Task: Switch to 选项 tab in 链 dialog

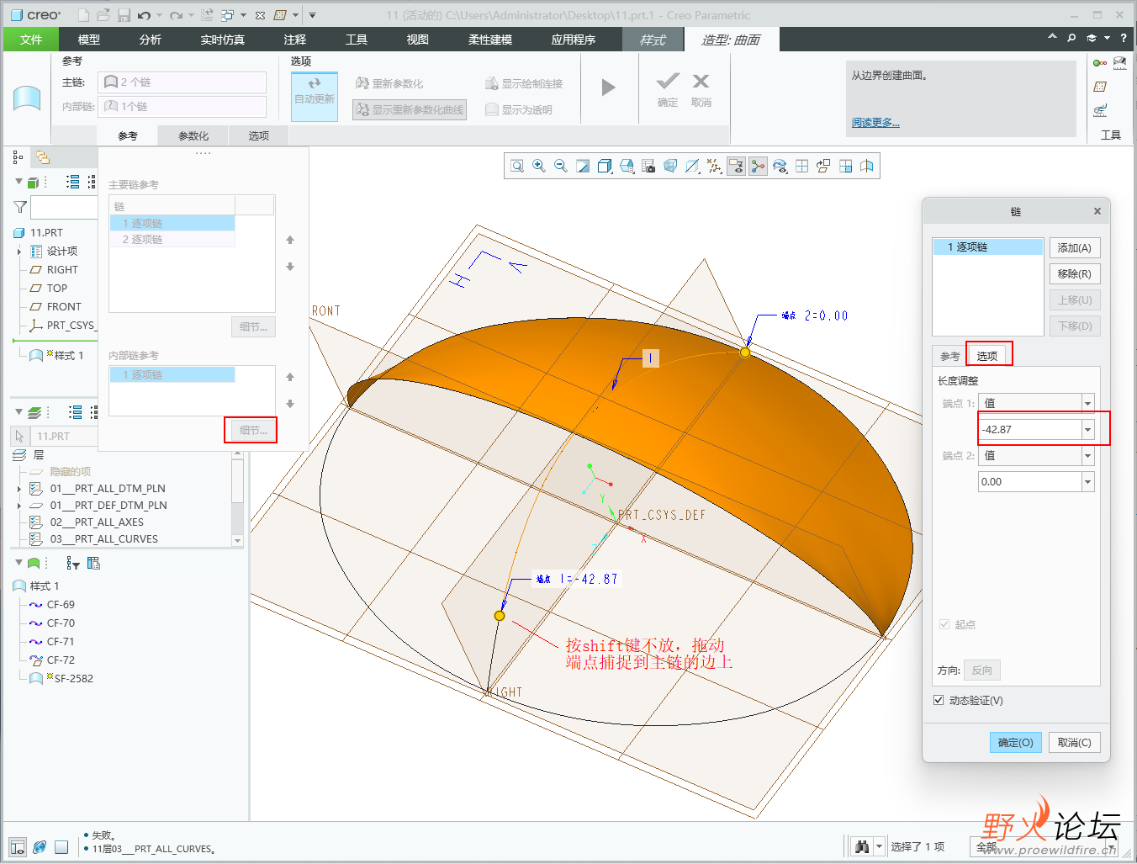Action: click(987, 356)
